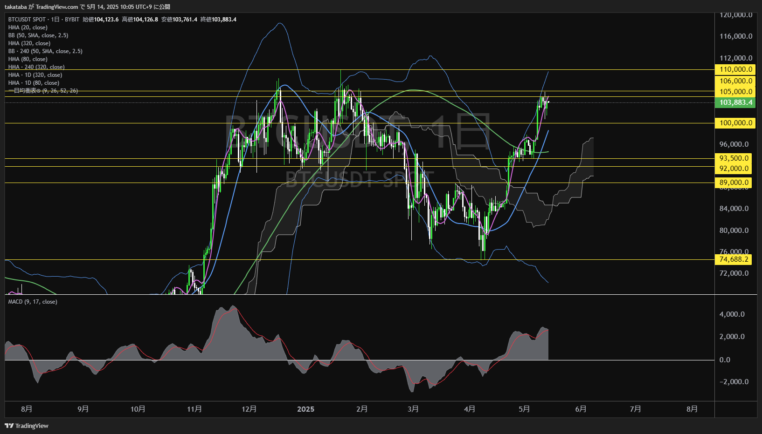Click 2,000.0 on the MACD axis
The height and width of the screenshot is (434, 762).
coord(732,337)
